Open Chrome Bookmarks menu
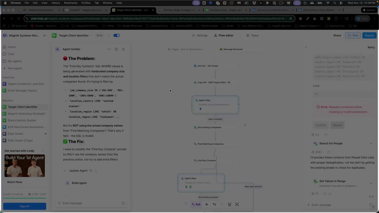379x213 pixels. coord(71,3)
